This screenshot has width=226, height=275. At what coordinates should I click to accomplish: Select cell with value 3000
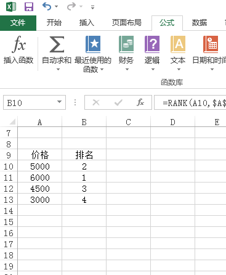[x=40, y=200]
